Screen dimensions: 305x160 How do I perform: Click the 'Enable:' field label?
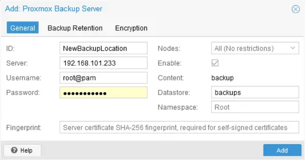[169, 63]
